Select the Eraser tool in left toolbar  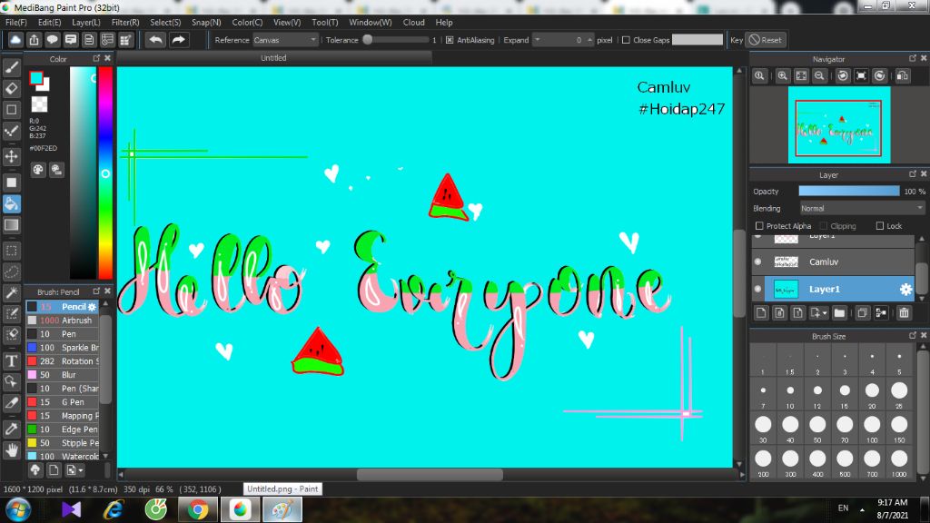pyautogui.click(x=12, y=88)
